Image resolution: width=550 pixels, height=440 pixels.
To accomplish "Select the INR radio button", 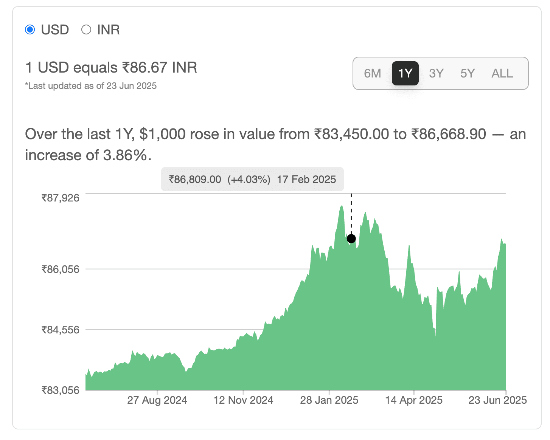I will click(86, 29).
